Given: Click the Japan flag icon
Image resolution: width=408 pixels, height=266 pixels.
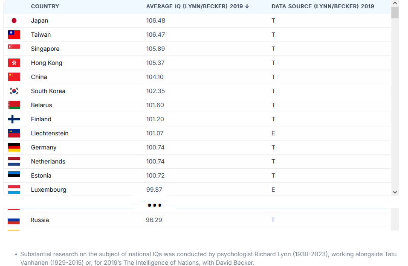Looking at the screenshot, I should (x=14, y=20).
